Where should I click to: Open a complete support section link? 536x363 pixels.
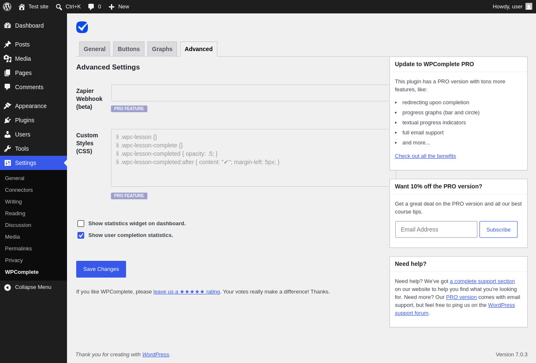pos(482,281)
